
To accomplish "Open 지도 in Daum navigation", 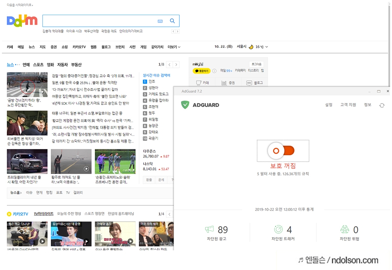I will pyautogui.click(x=43, y=47).
